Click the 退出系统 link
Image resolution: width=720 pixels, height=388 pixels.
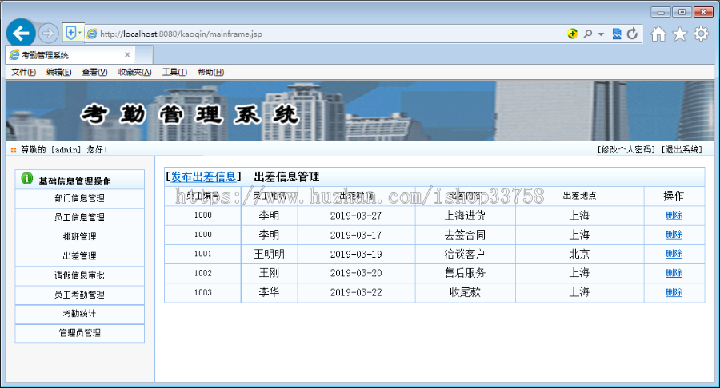(682, 149)
